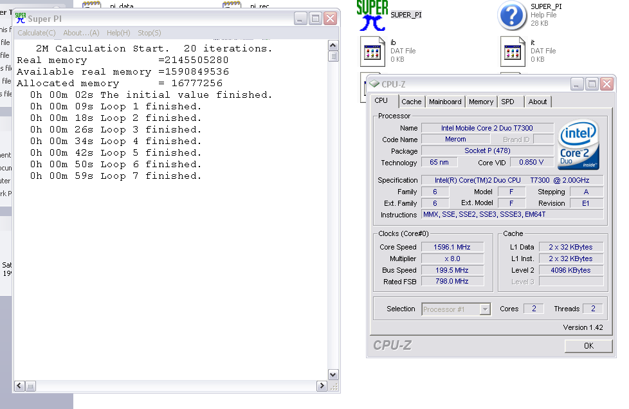Open the Processor #1 selection dropdown
Screen dimensions: 629x409
click(456, 309)
